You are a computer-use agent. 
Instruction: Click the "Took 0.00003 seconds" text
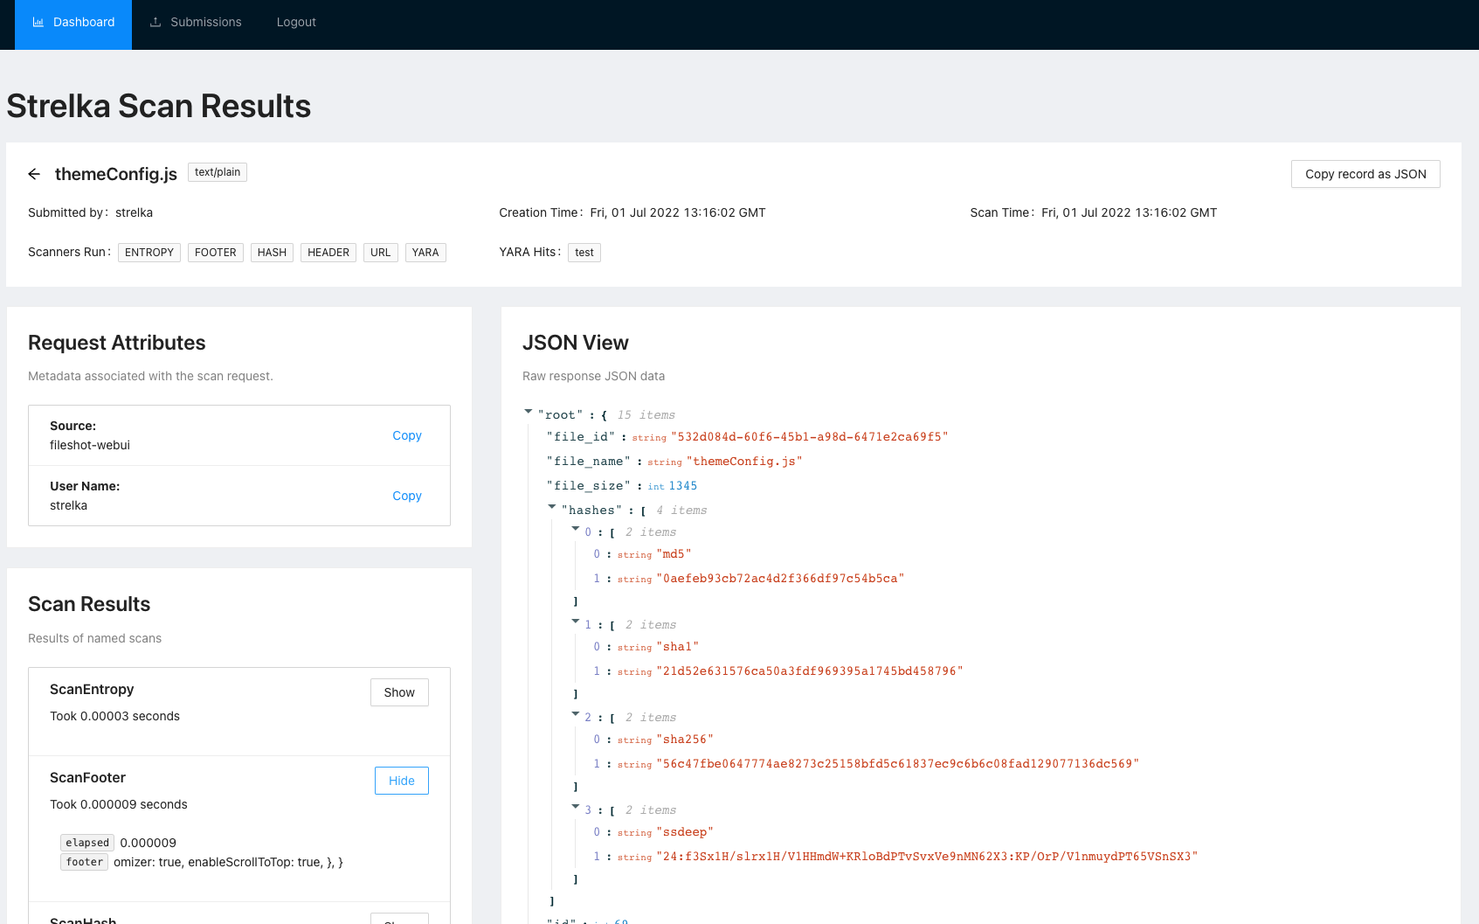[x=114, y=716]
